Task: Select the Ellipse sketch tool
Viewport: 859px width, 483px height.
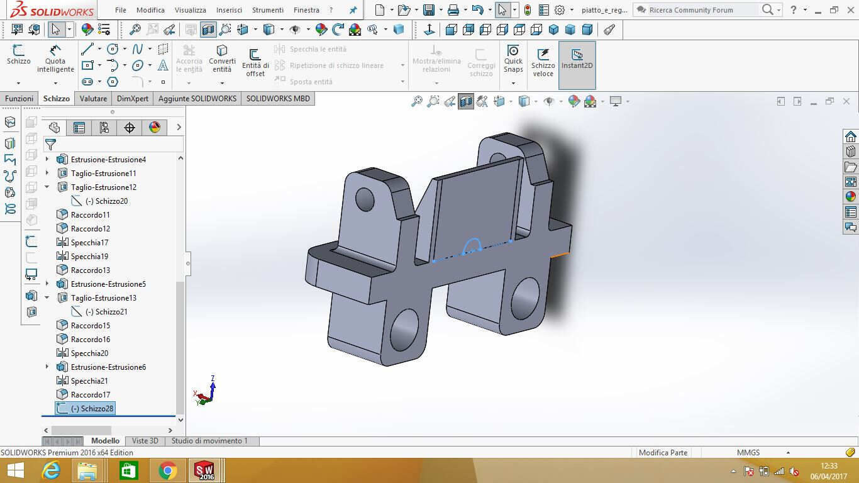Action: [x=138, y=65]
